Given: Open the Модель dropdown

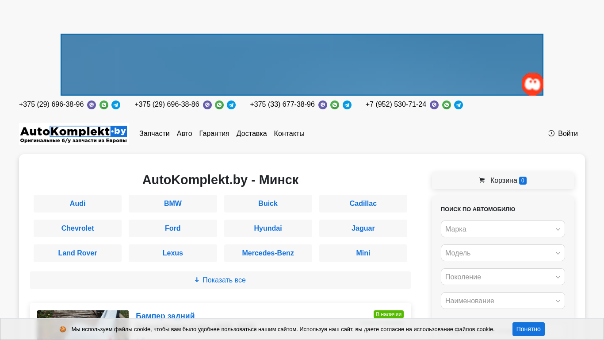Looking at the screenshot, I should 503,253.
